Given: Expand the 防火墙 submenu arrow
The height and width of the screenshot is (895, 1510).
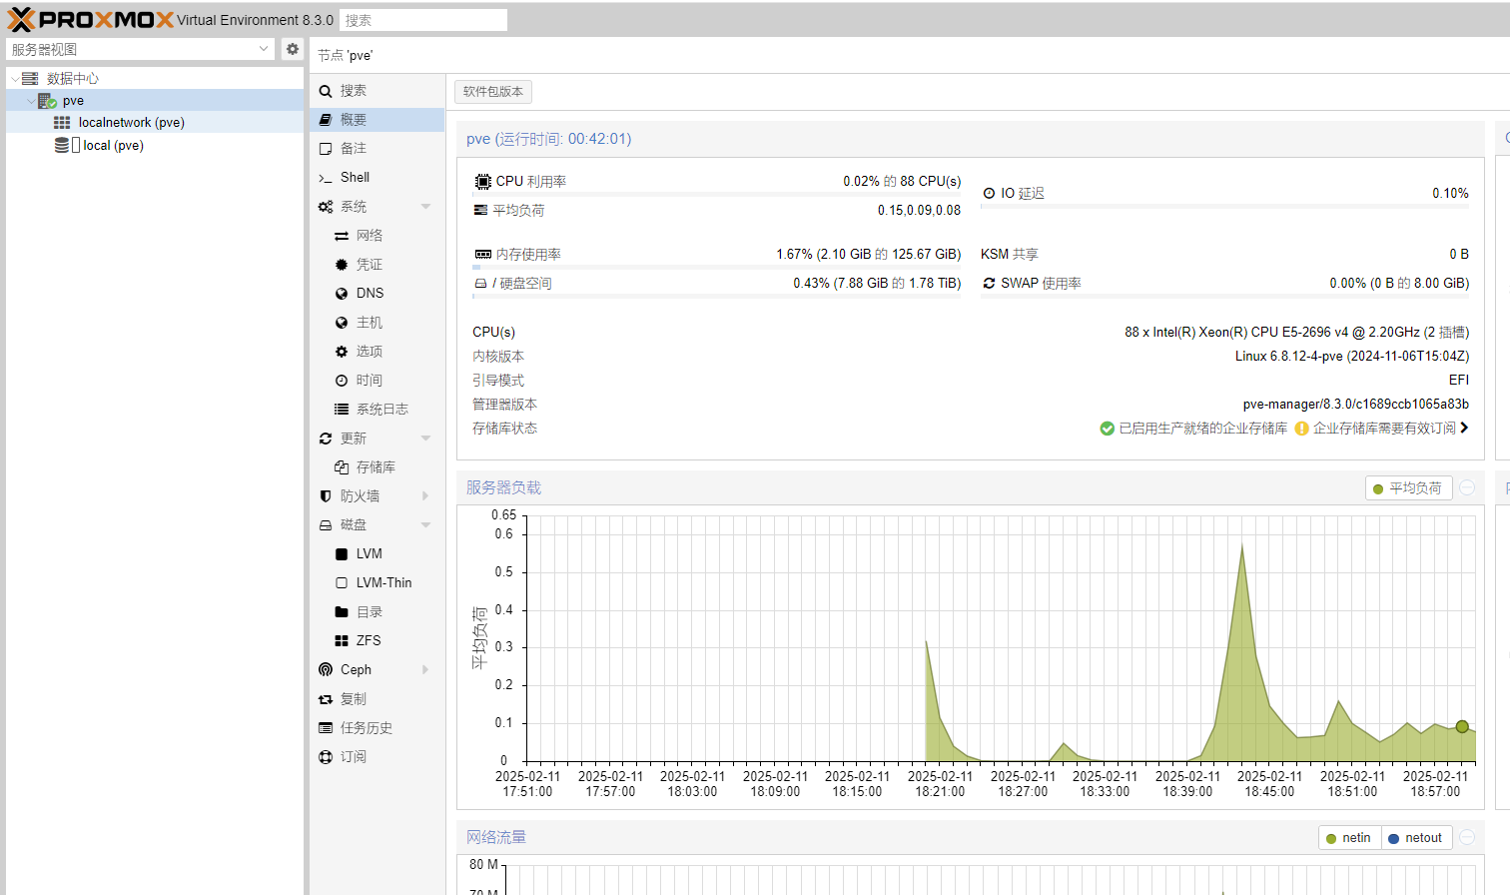Looking at the screenshot, I should pyautogui.click(x=426, y=496).
